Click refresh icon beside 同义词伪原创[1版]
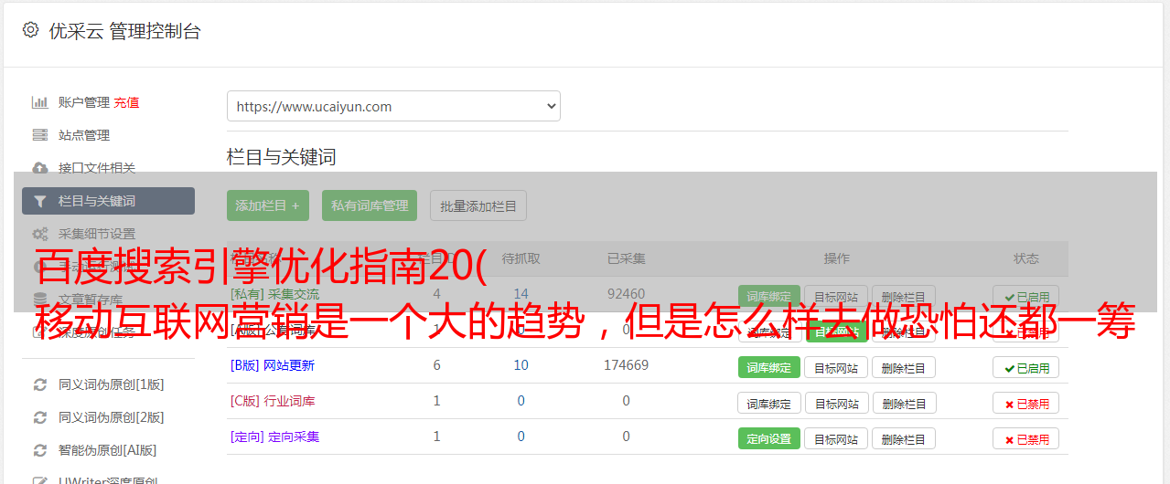The height and width of the screenshot is (484, 1170). pos(40,384)
